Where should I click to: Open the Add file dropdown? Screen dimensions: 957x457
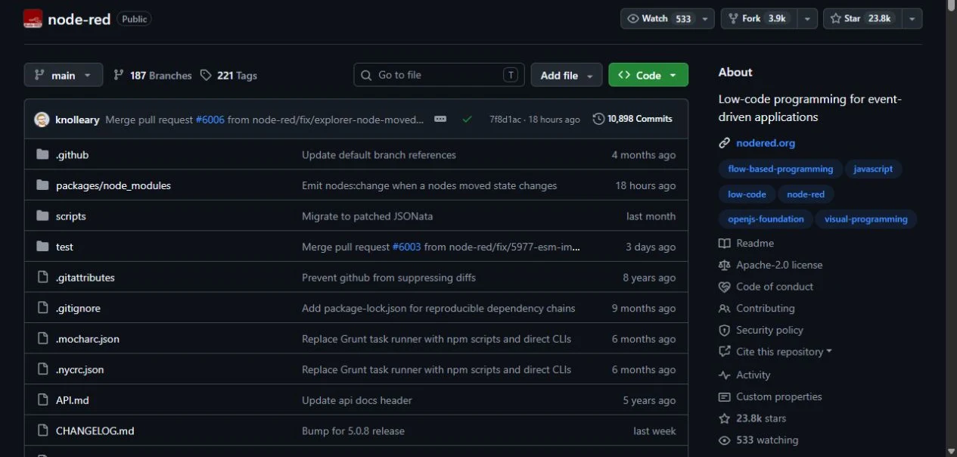[x=567, y=75]
